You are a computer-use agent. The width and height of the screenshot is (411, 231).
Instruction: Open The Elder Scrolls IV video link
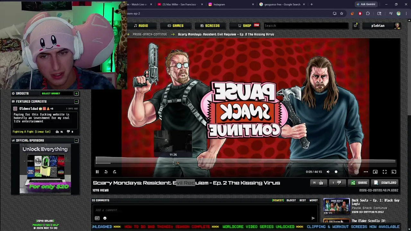pyautogui.click(x=369, y=221)
